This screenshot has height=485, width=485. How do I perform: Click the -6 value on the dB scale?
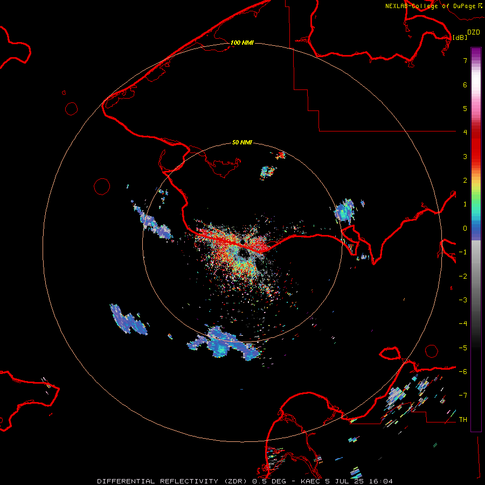coord(463,372)
